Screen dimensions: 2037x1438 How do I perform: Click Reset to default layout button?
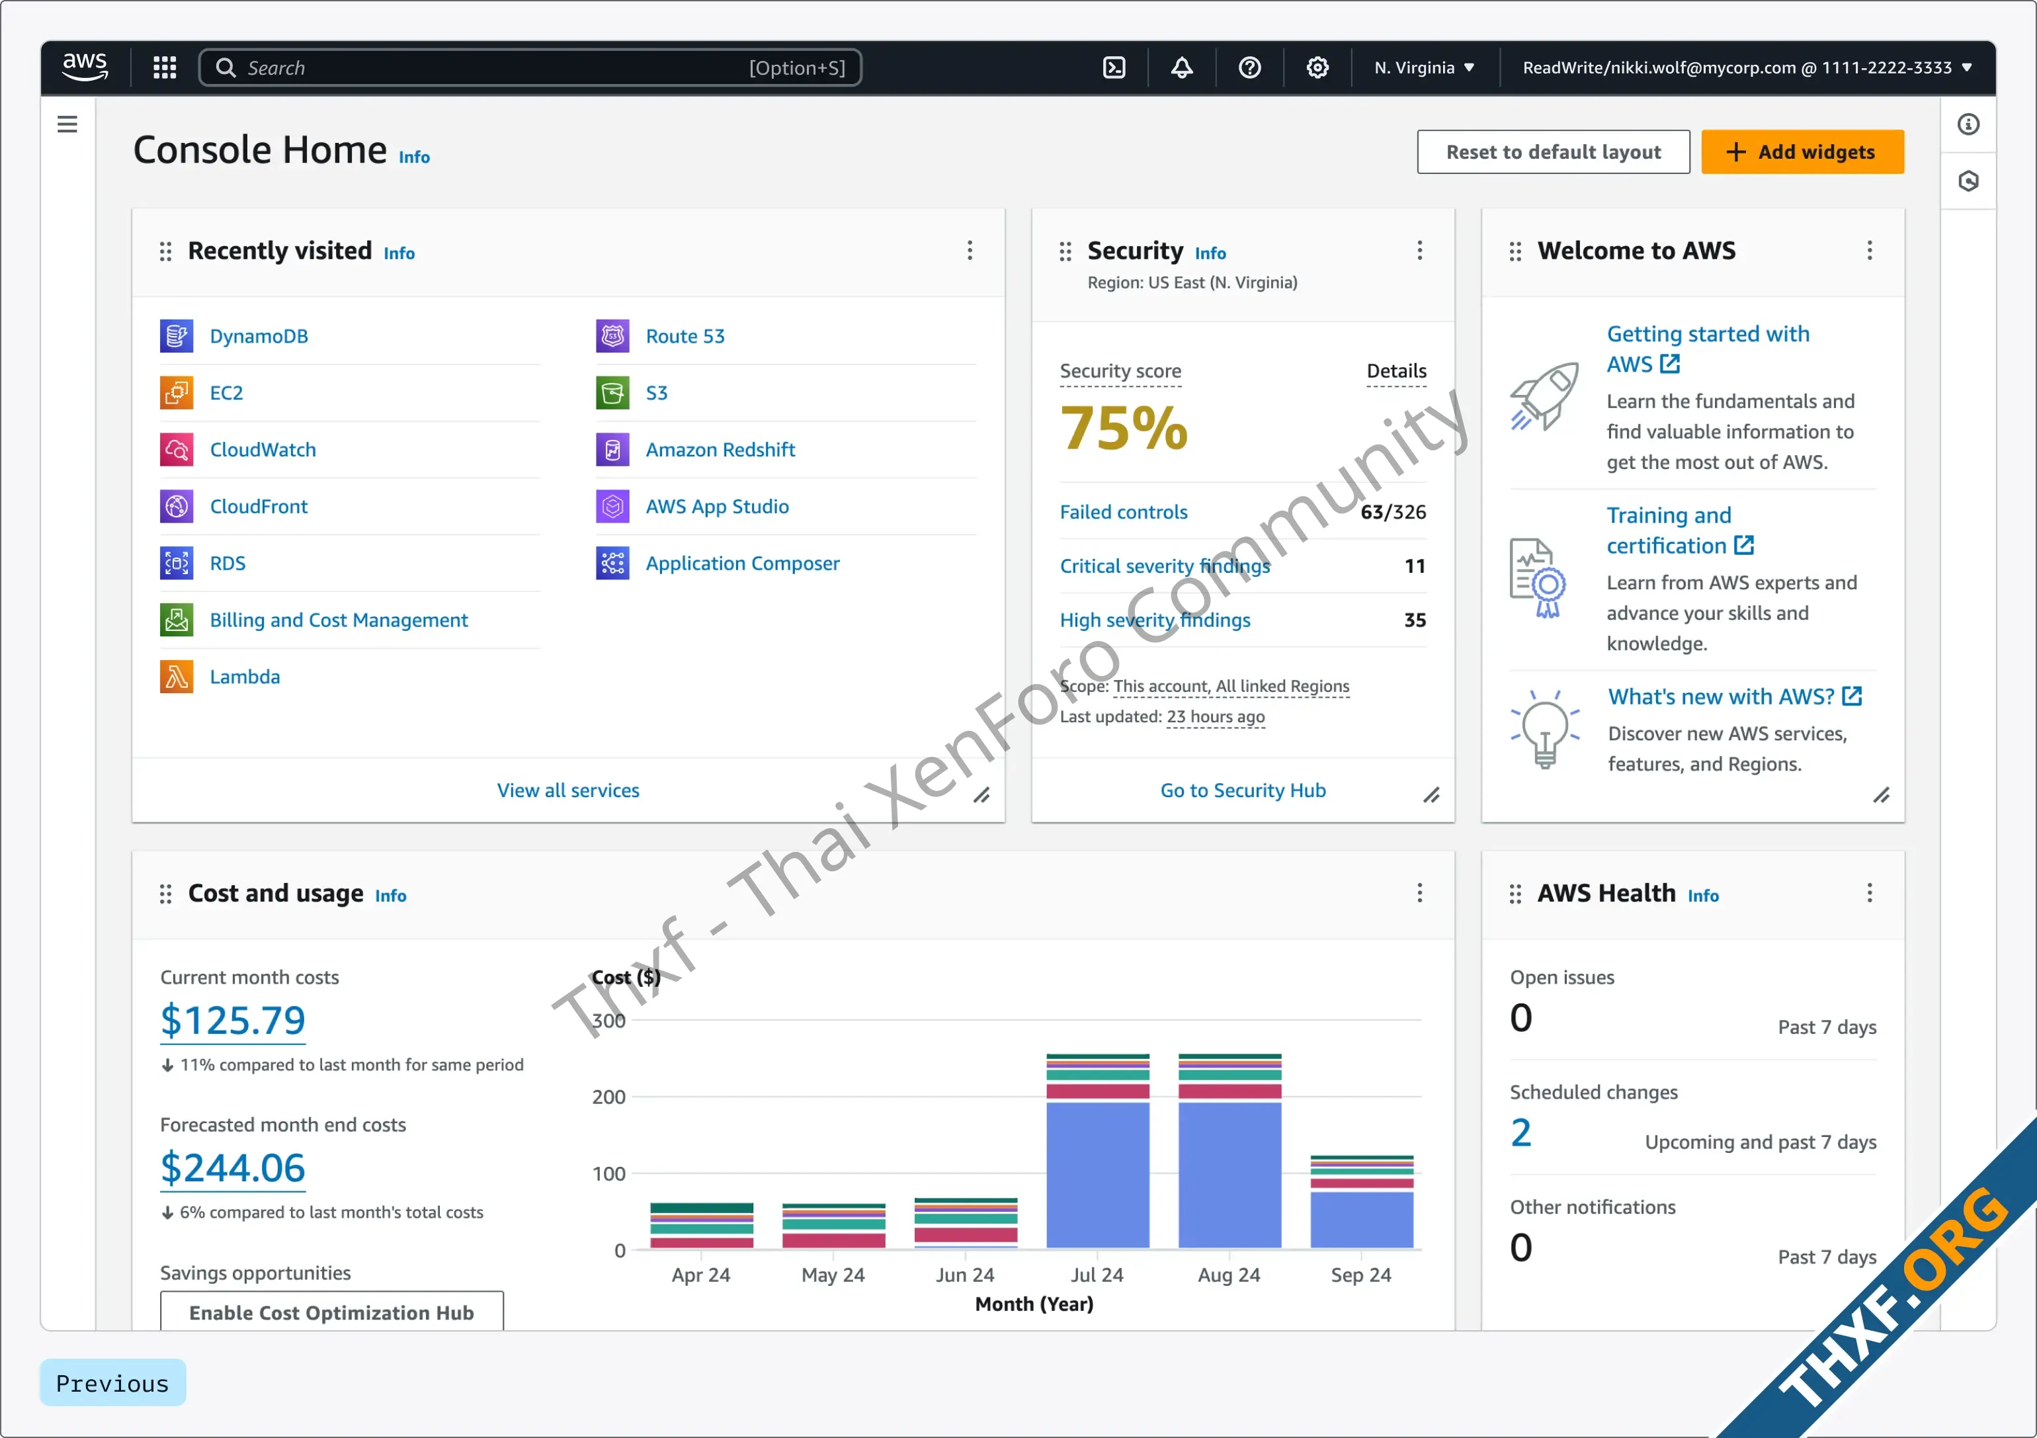point(1554,151)
